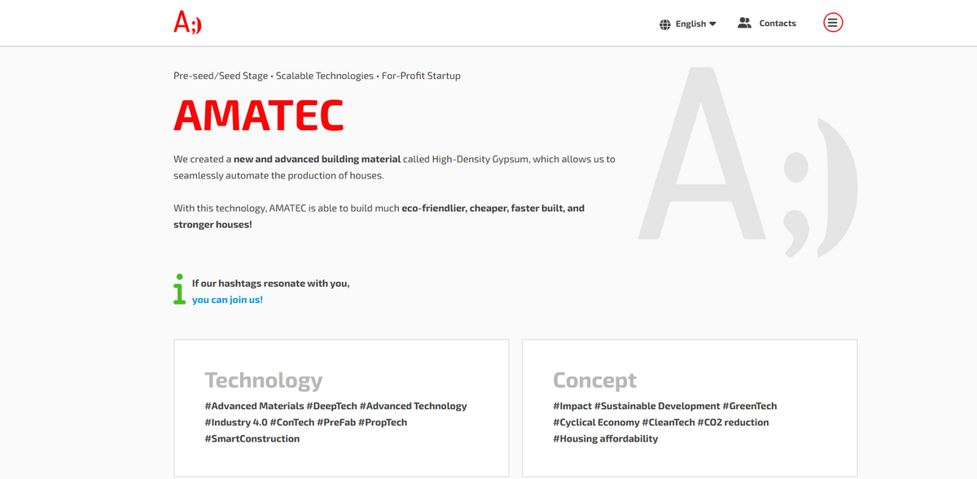Click the #Advanced Materials hashtag
The width and height of the screenshot is (977, 479).
click(x=254, y=406)
